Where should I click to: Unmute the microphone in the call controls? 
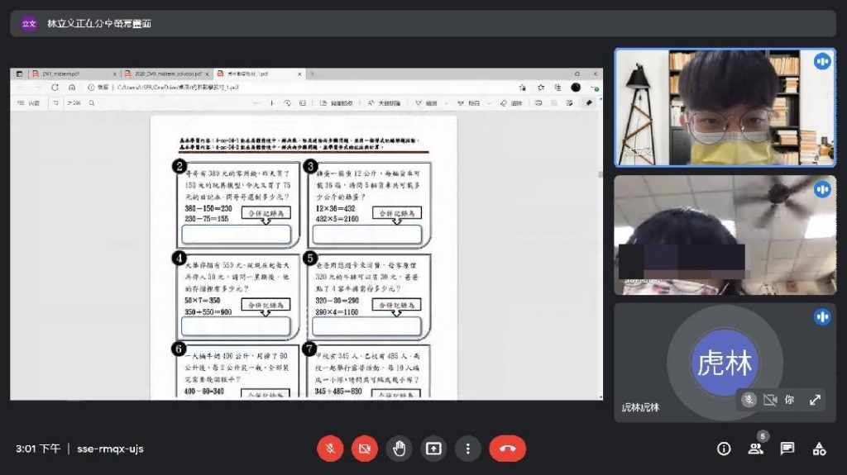(330, 449)
